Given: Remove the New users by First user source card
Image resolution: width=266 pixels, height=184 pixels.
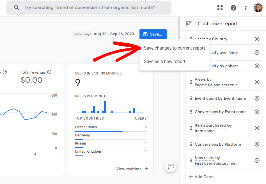Looking at the screenshot, I should (257, 160).
